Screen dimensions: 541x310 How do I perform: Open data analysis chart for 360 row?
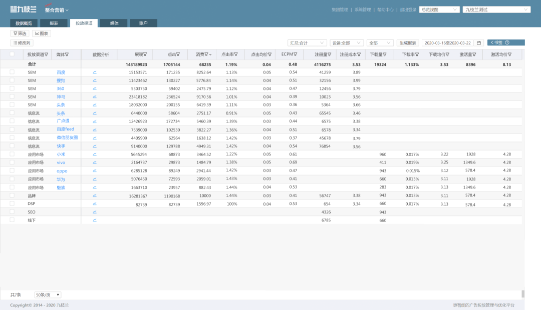click(95, 88)
